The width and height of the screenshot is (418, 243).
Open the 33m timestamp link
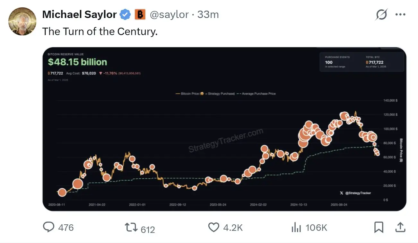[x=208, y=14]
